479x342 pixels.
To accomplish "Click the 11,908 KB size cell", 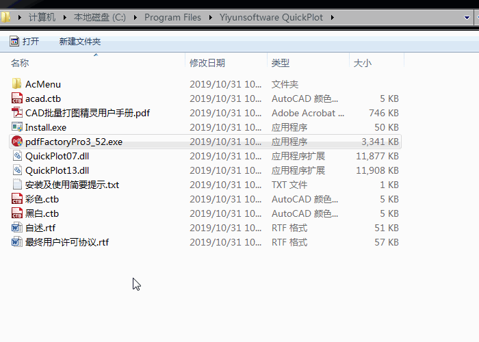I will point(377,170).
